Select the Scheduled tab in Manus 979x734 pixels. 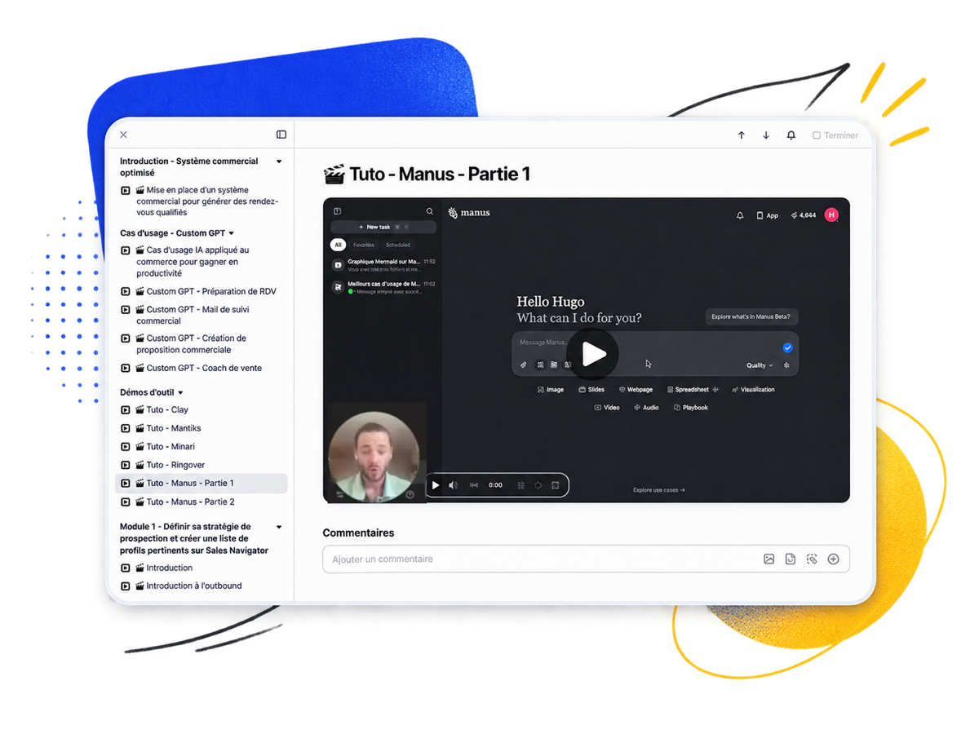[x=398, y=245]
